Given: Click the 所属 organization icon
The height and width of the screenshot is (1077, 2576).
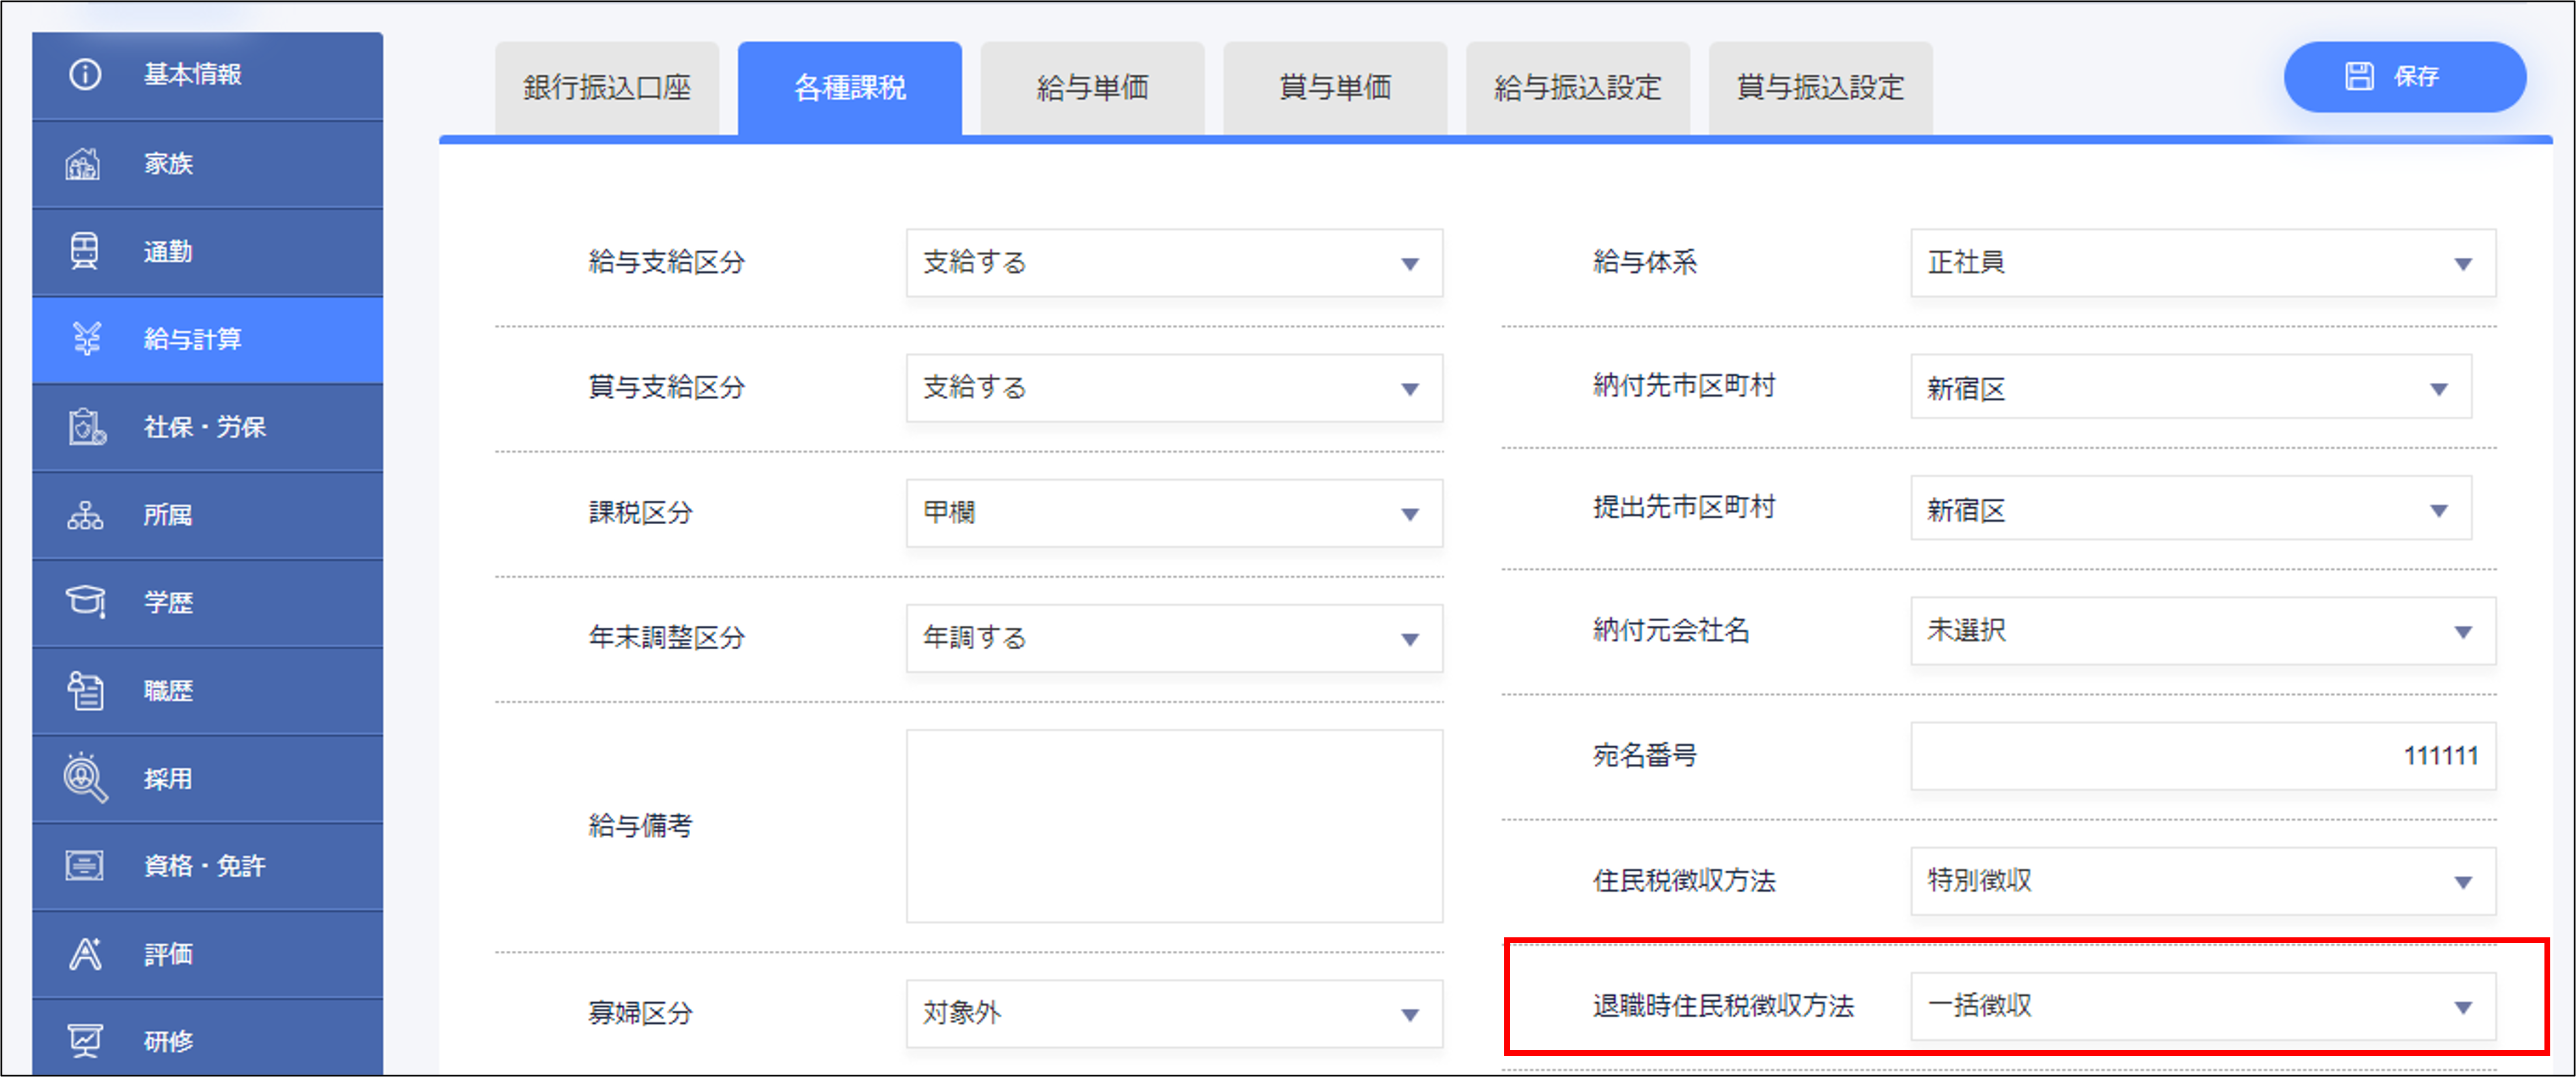Looking at the screenshot, I should [x=85, y=515].
